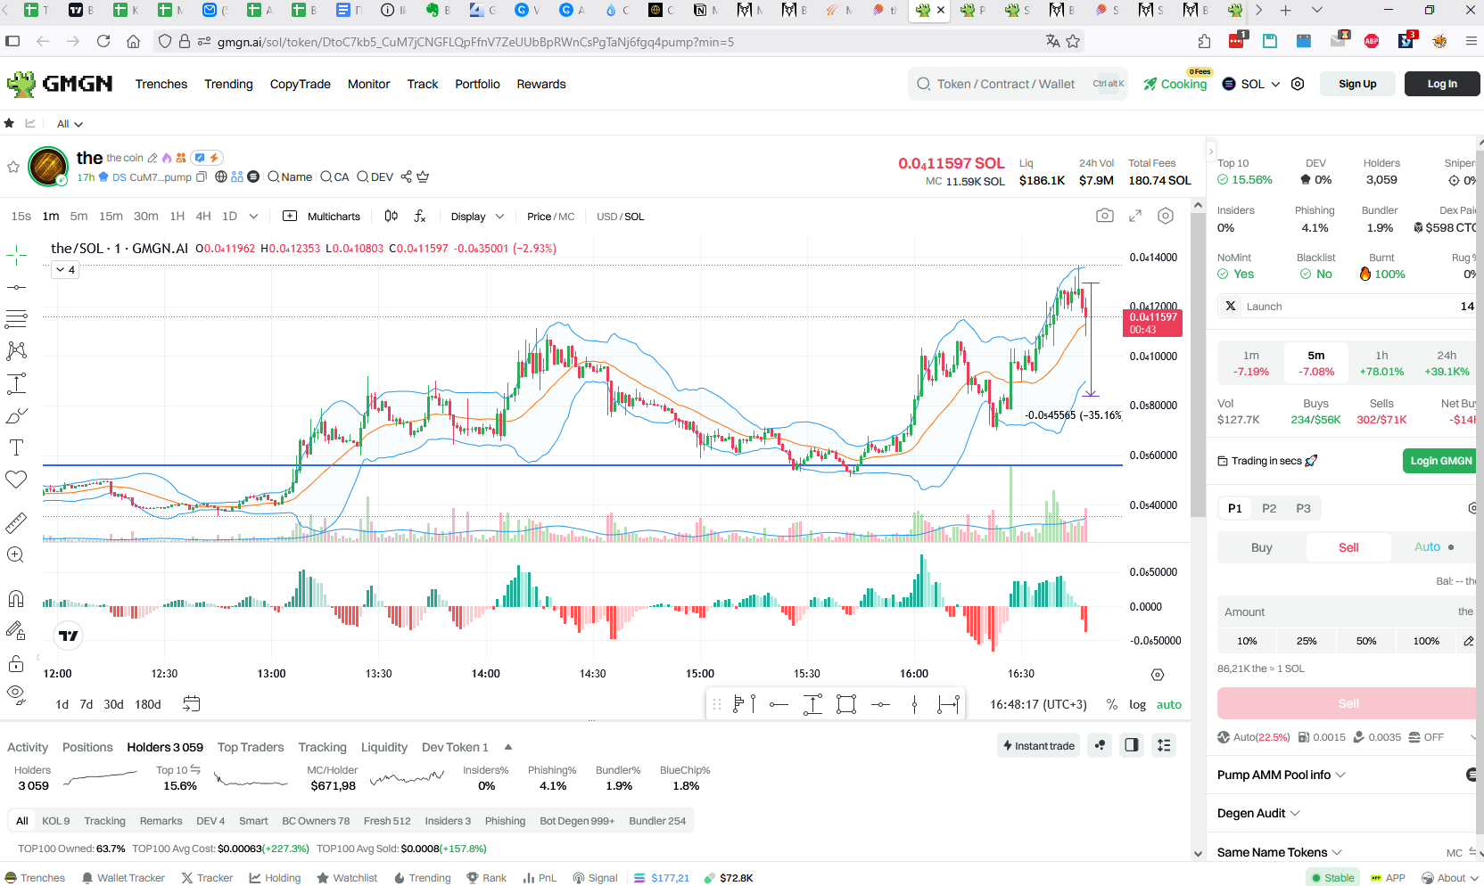Viewport: 1484px width, 886px height.
Task: Open the Fibonacci retracement tool
Action: click(16, 318)
